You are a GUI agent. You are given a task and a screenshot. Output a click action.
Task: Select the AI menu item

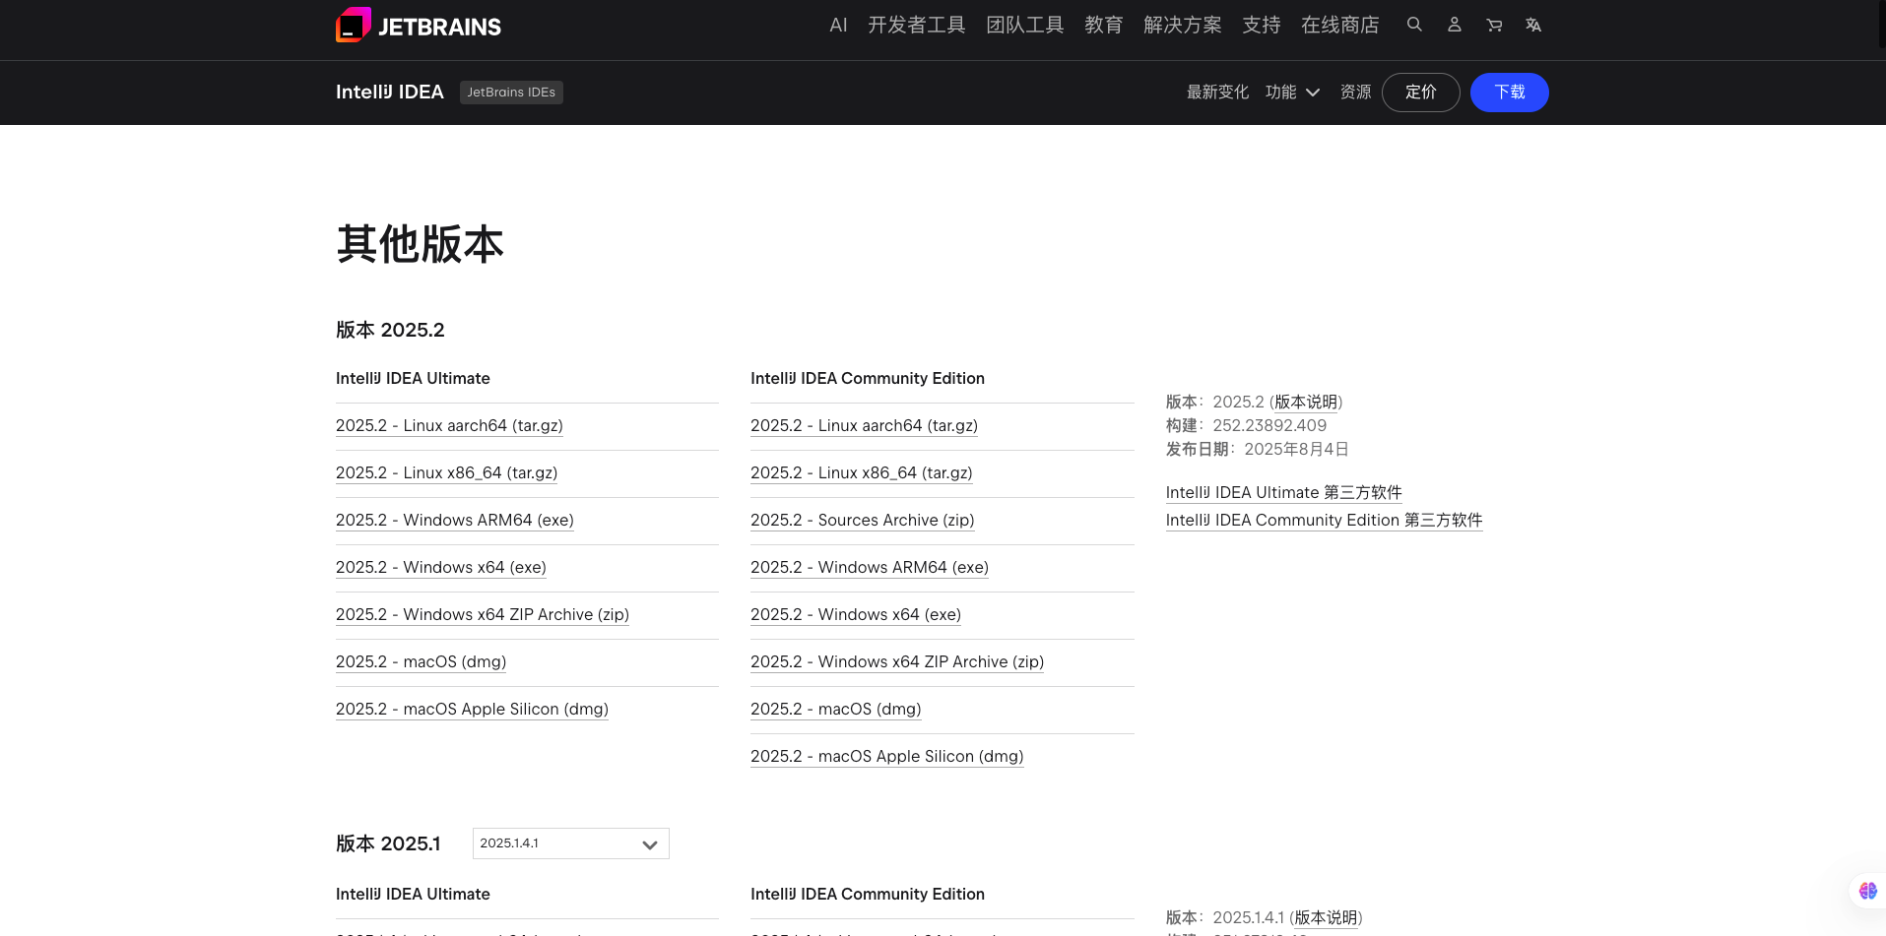[838, 25]
